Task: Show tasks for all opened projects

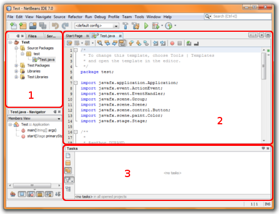Action: coord(68,170)
